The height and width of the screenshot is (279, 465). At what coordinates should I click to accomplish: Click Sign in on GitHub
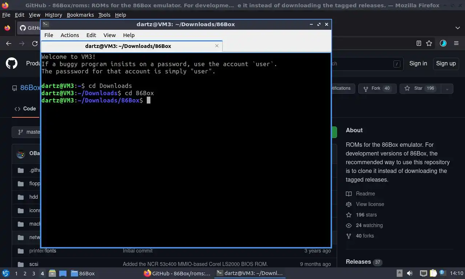tap(418, 63)
